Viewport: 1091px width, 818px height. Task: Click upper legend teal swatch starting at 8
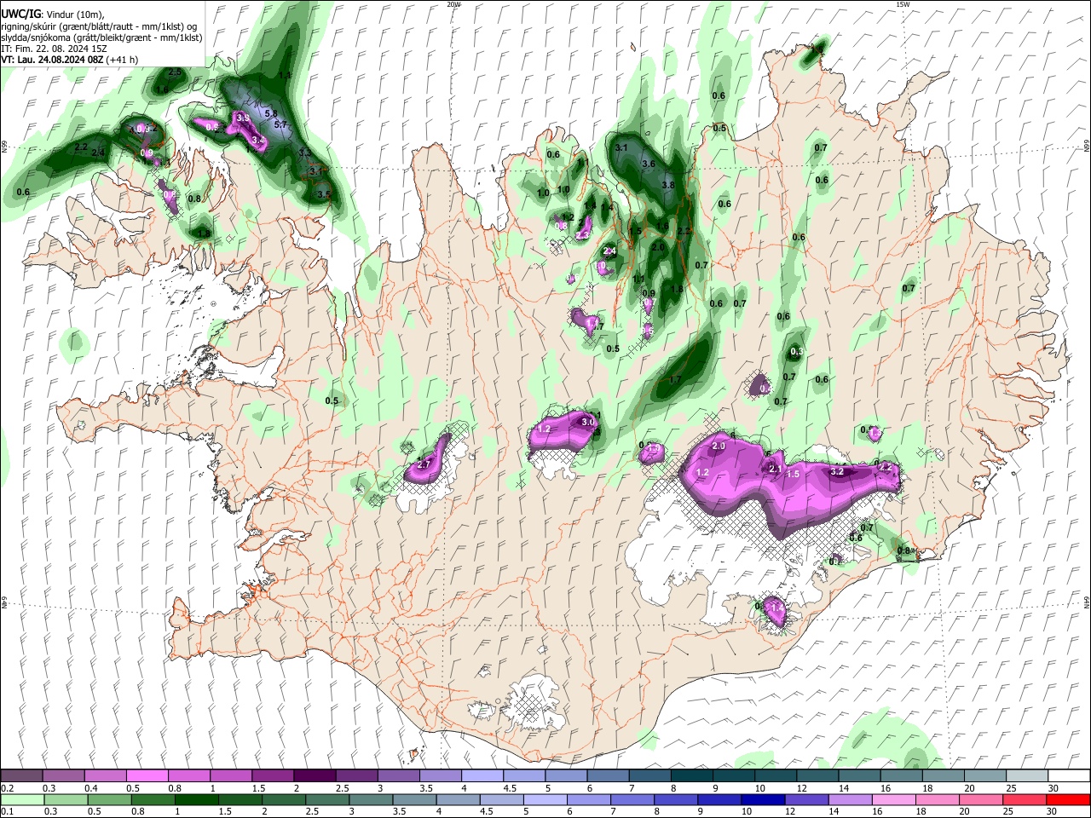(690, 776)
